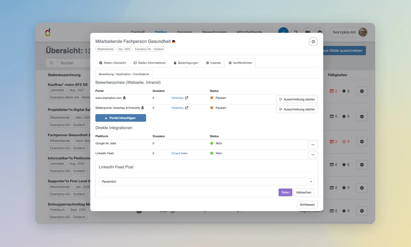Click the Erneut teilen link

[180, 153]
